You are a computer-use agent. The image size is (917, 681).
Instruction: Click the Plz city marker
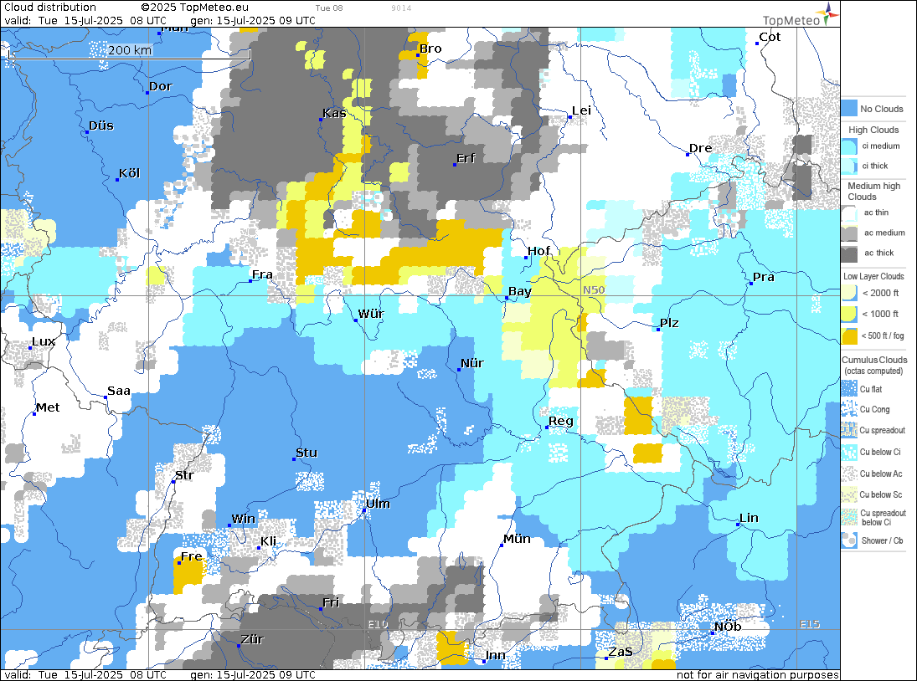pyautogui.click(x=658, y=330)
